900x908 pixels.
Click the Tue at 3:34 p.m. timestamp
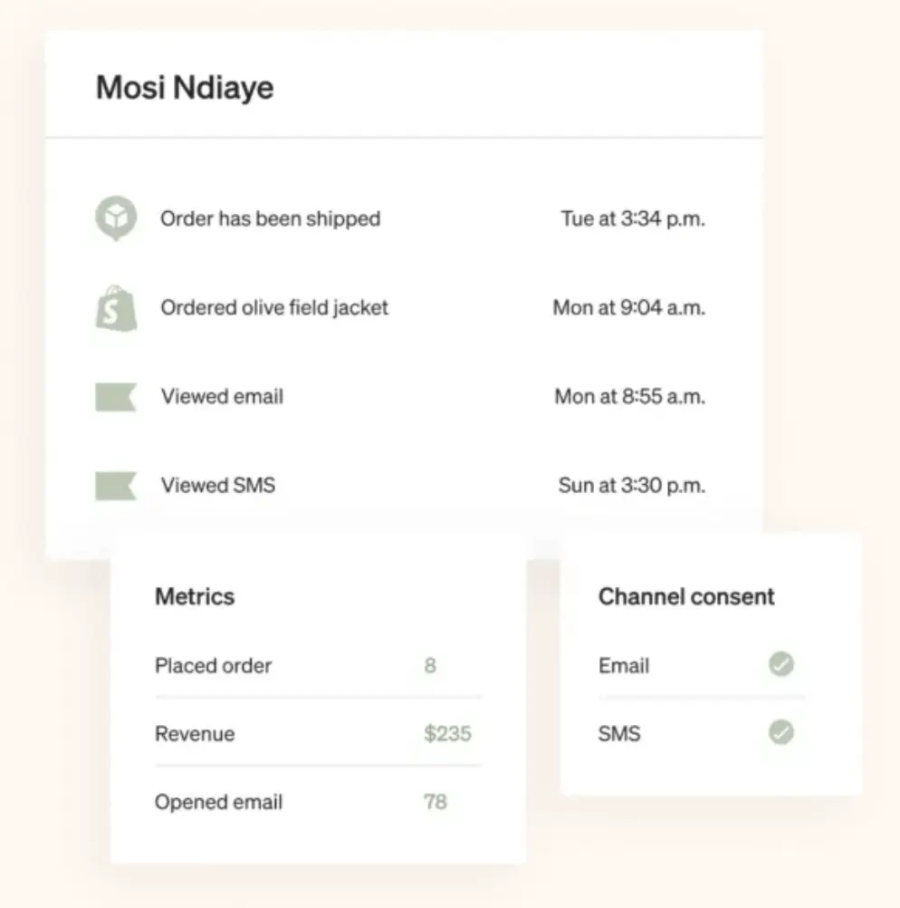coord(632,218)
